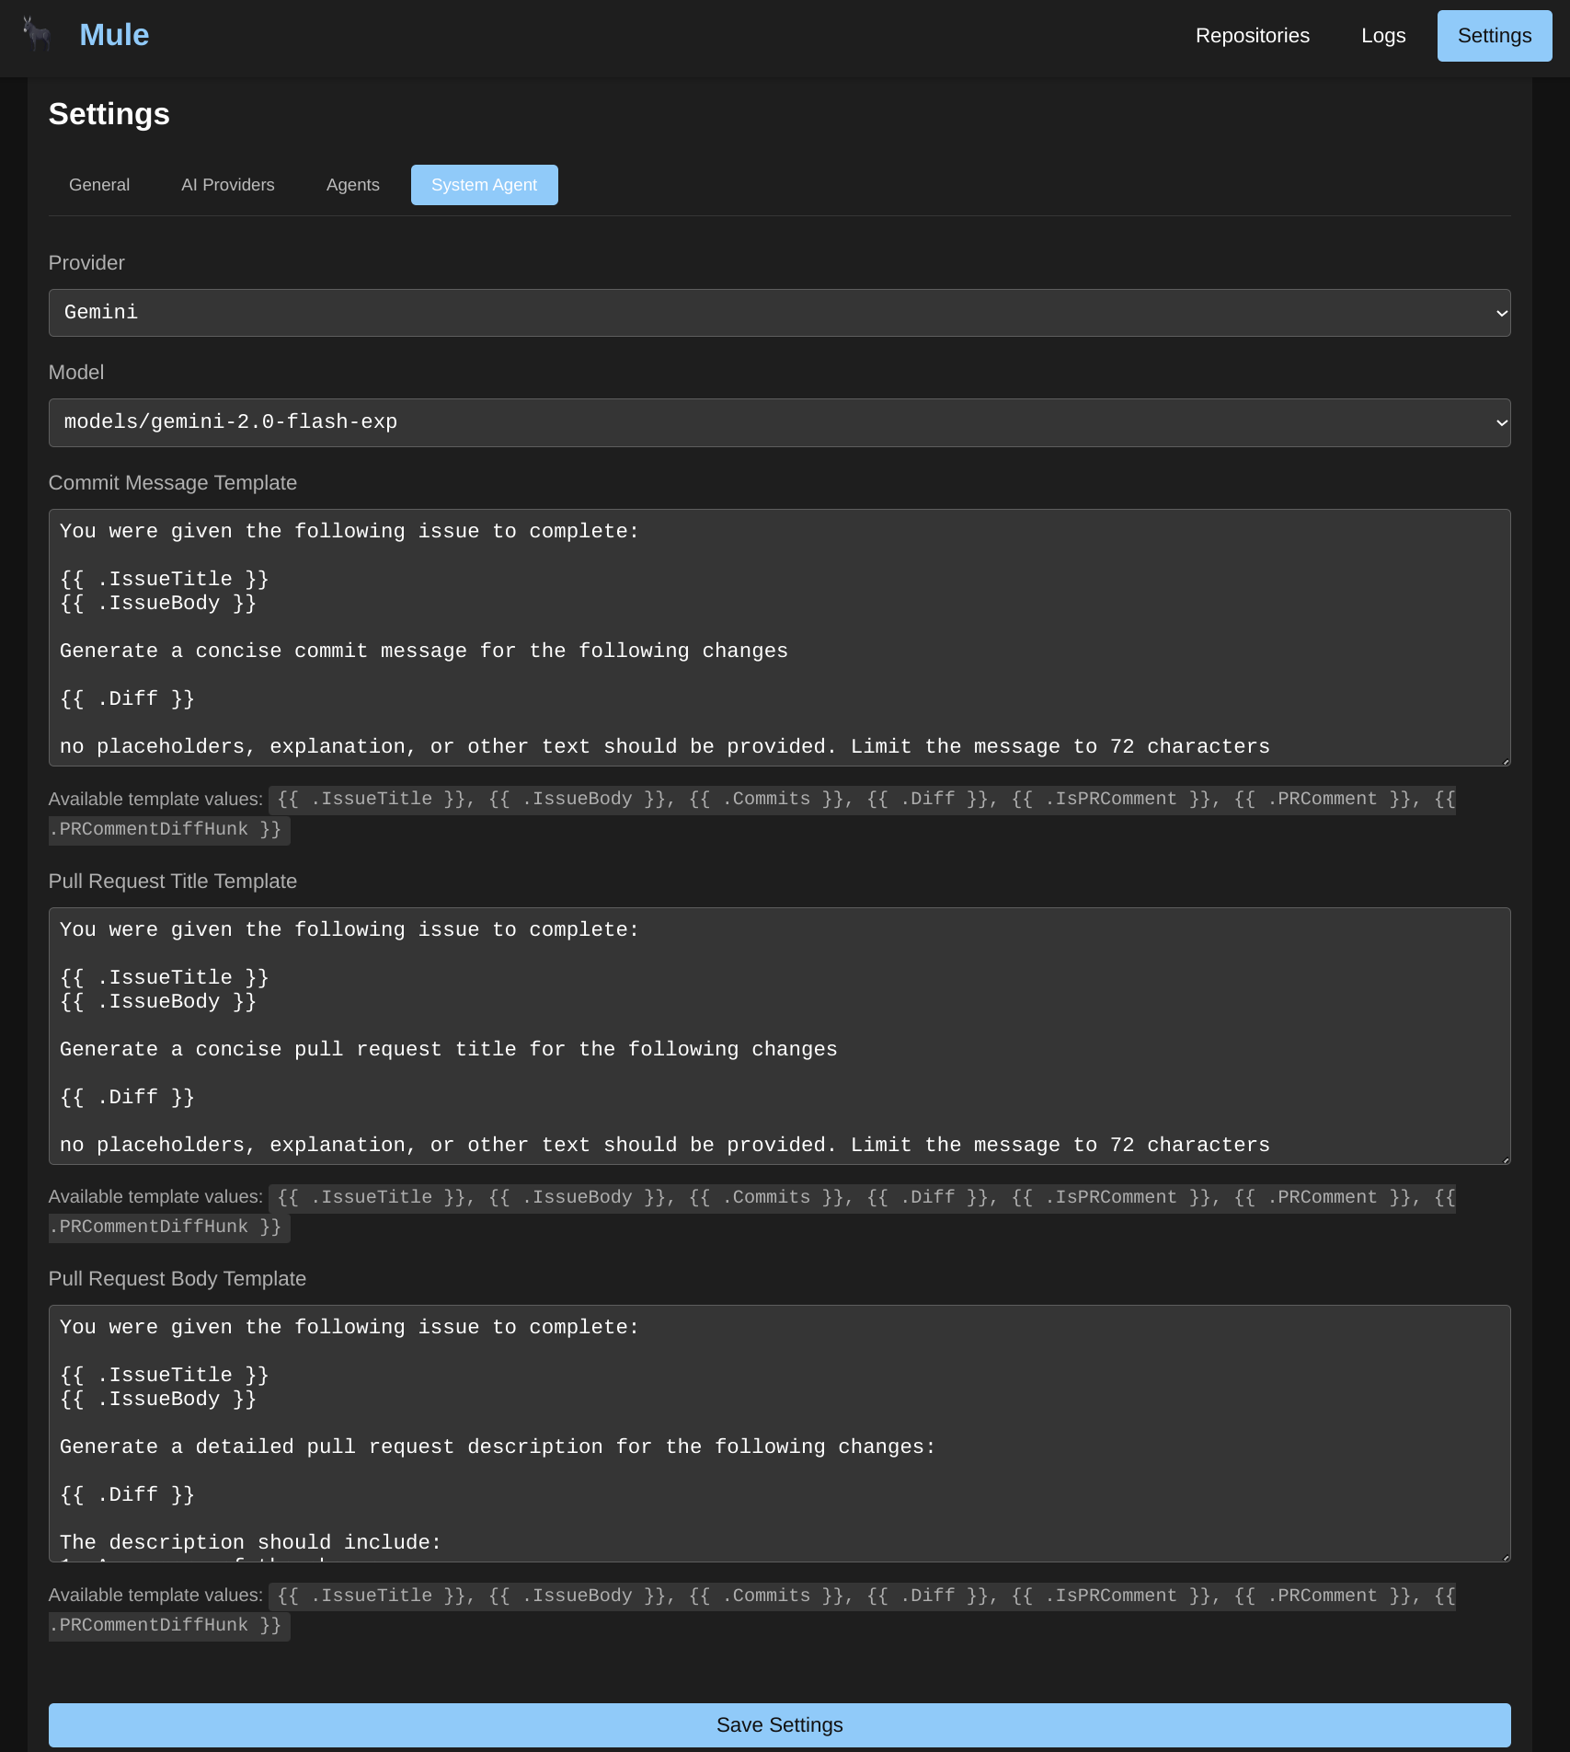1570x1752 pixels.
Task: Select the Settings nav button
Action: [x=1495, y=36]
